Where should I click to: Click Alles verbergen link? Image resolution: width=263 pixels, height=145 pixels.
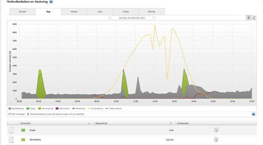point(17,114)
